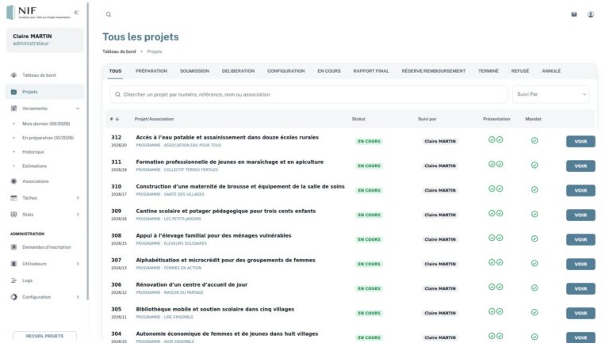Image resolution: width=609 pixels, height=343 pixels.
Task: Switch to the ANNULÉ tab
Action: [x=551, y=71]
